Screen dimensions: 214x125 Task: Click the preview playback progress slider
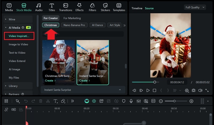146,82
